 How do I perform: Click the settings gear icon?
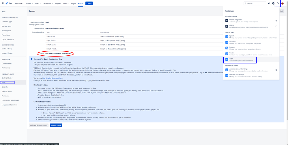pos(278,3)
